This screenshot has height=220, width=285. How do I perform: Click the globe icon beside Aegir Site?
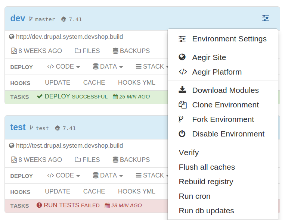[182, 57]
